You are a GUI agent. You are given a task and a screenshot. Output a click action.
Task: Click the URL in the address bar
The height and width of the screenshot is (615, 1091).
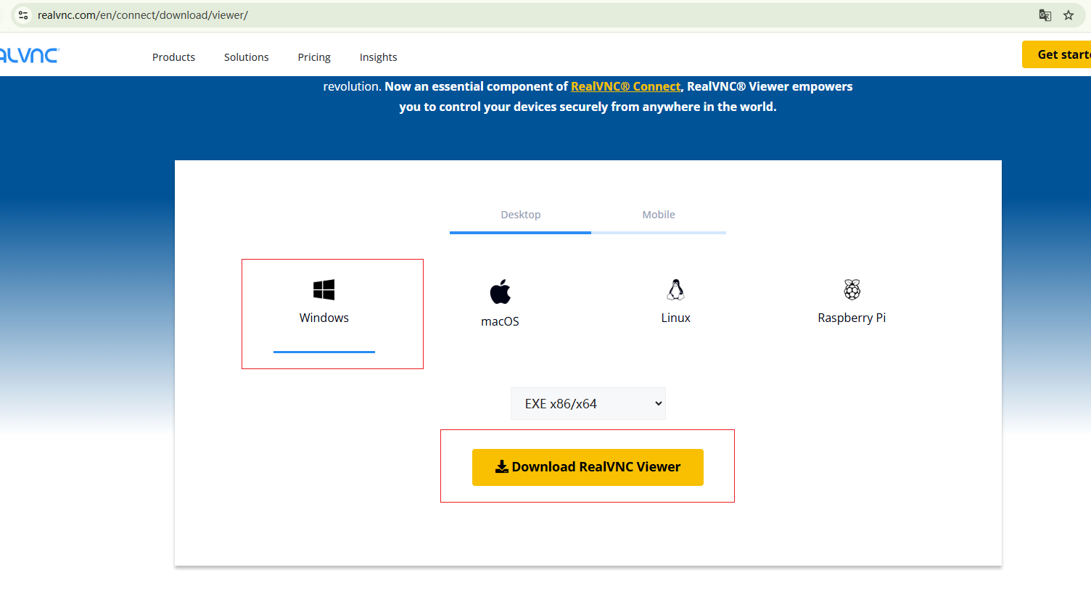143,15
